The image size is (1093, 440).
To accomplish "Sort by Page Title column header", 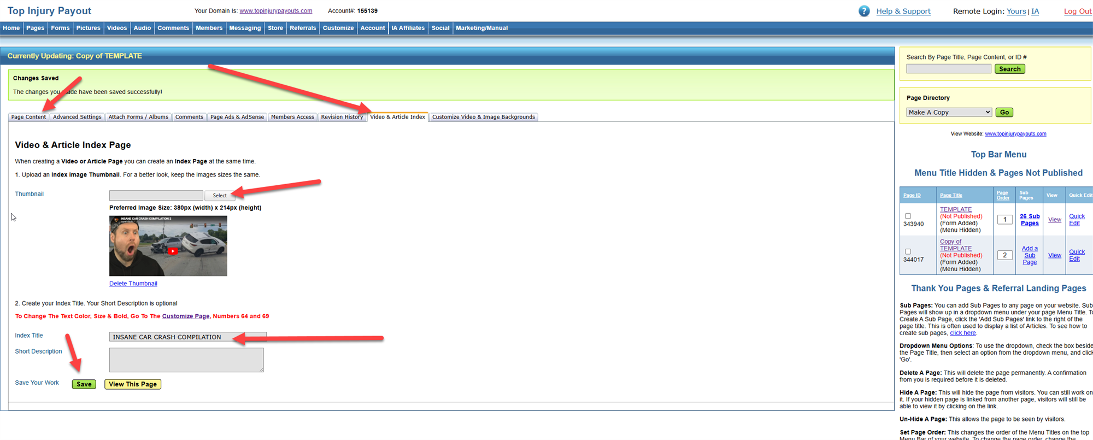I will [951, 195].
